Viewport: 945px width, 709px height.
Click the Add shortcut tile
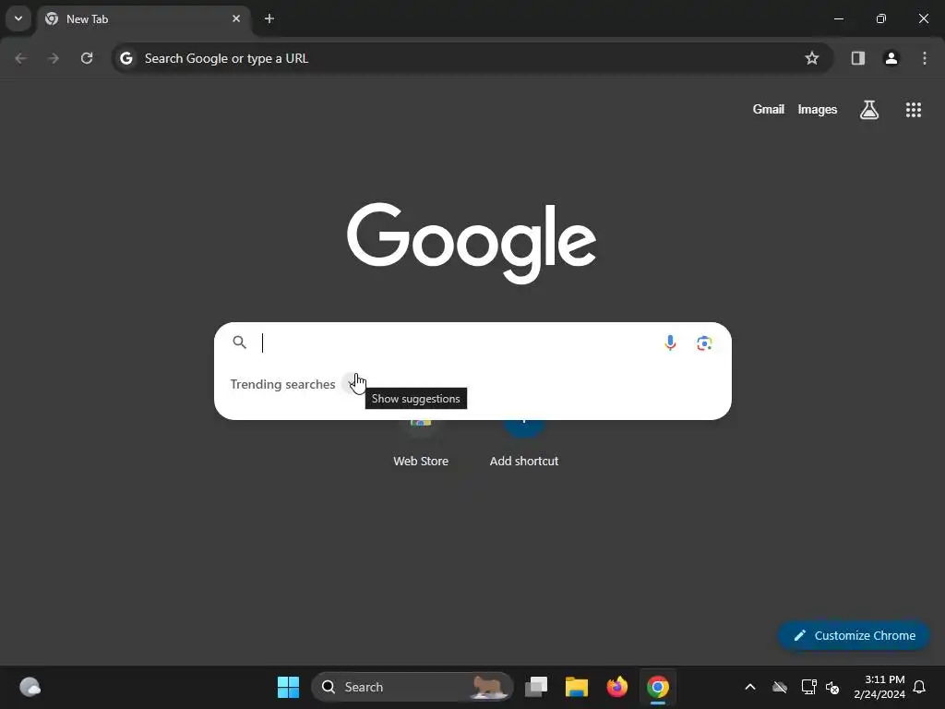click(524, 443)
